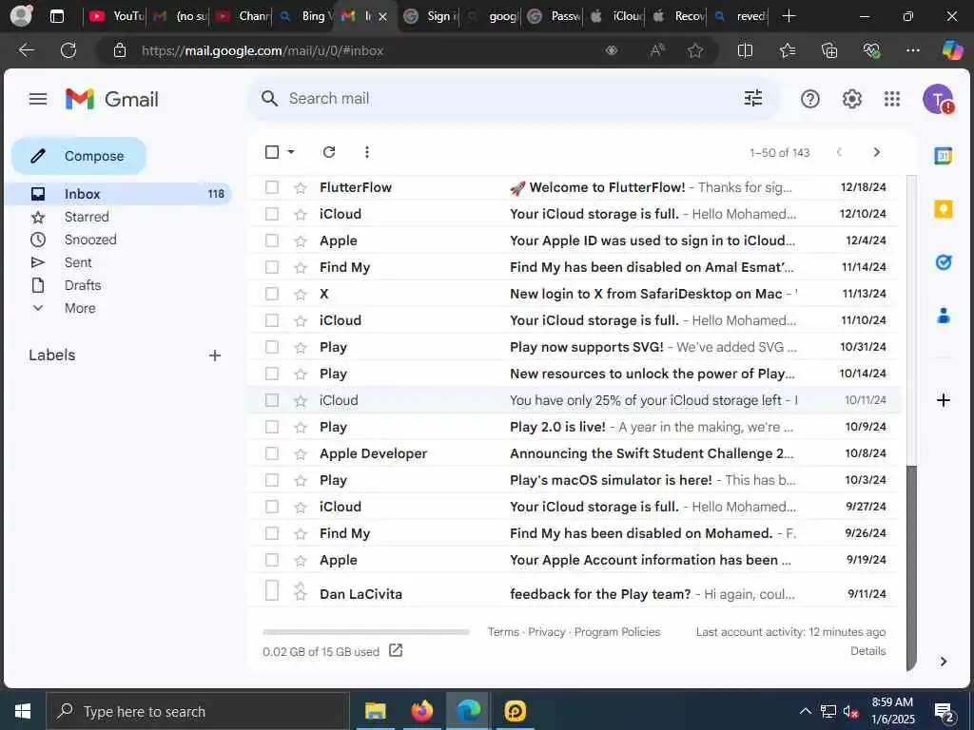Show side panel chevron at bottom right

(x=943, y=662)
